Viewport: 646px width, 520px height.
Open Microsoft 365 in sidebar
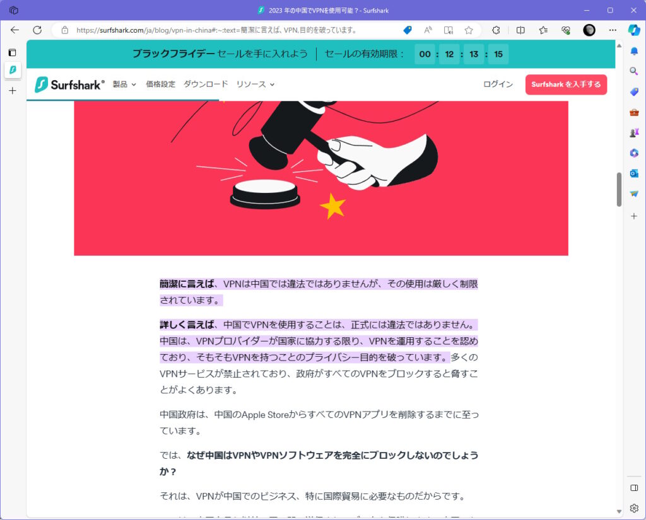point(634,153)
